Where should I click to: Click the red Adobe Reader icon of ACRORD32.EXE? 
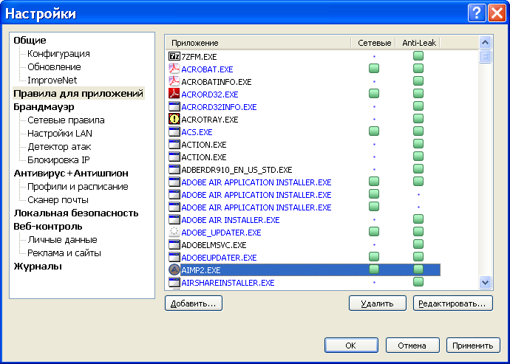point(174,95)
